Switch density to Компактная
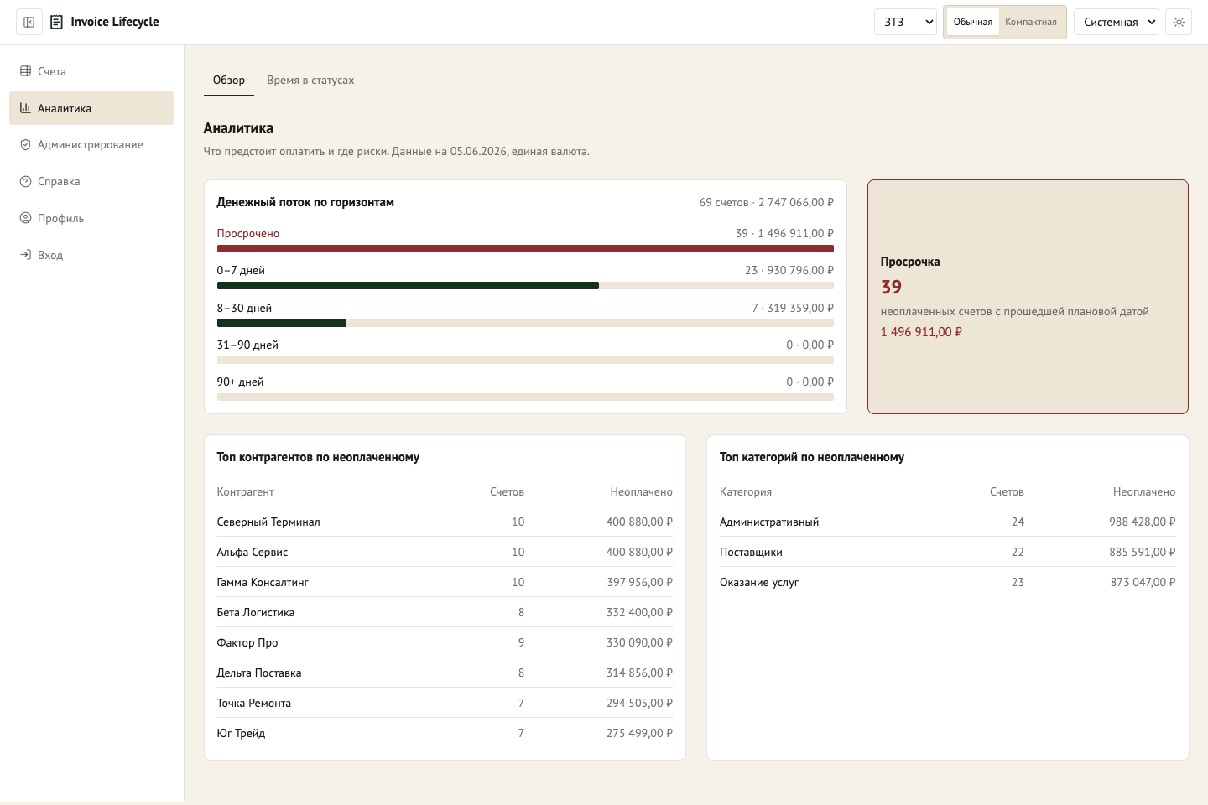1208x805 pixels. pos(1031,22)
